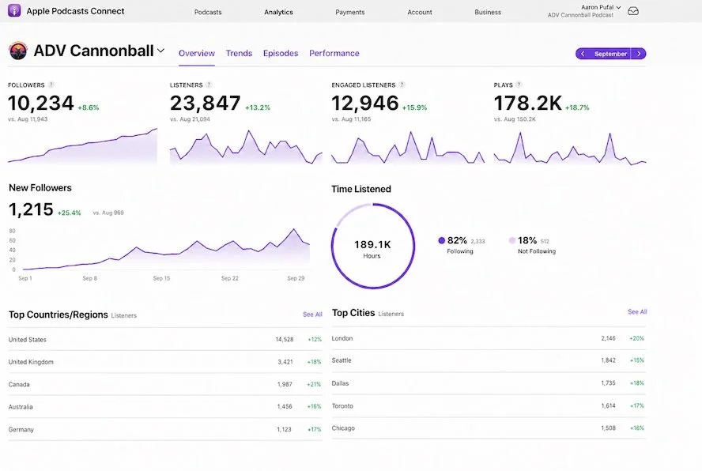Select the Canada row
Screen dimensions: 702x471
point(165,384)
